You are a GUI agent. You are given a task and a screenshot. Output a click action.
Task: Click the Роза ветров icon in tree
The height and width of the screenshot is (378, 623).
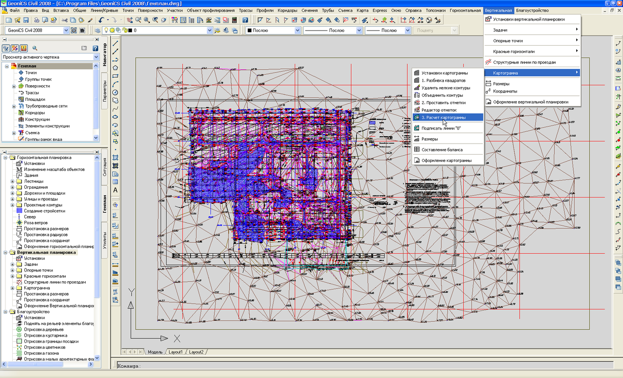coord(20,223)
